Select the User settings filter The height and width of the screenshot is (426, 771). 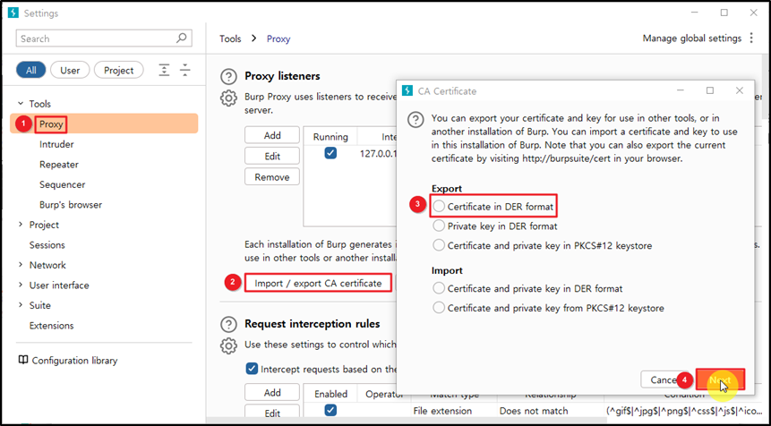[70, 71]
